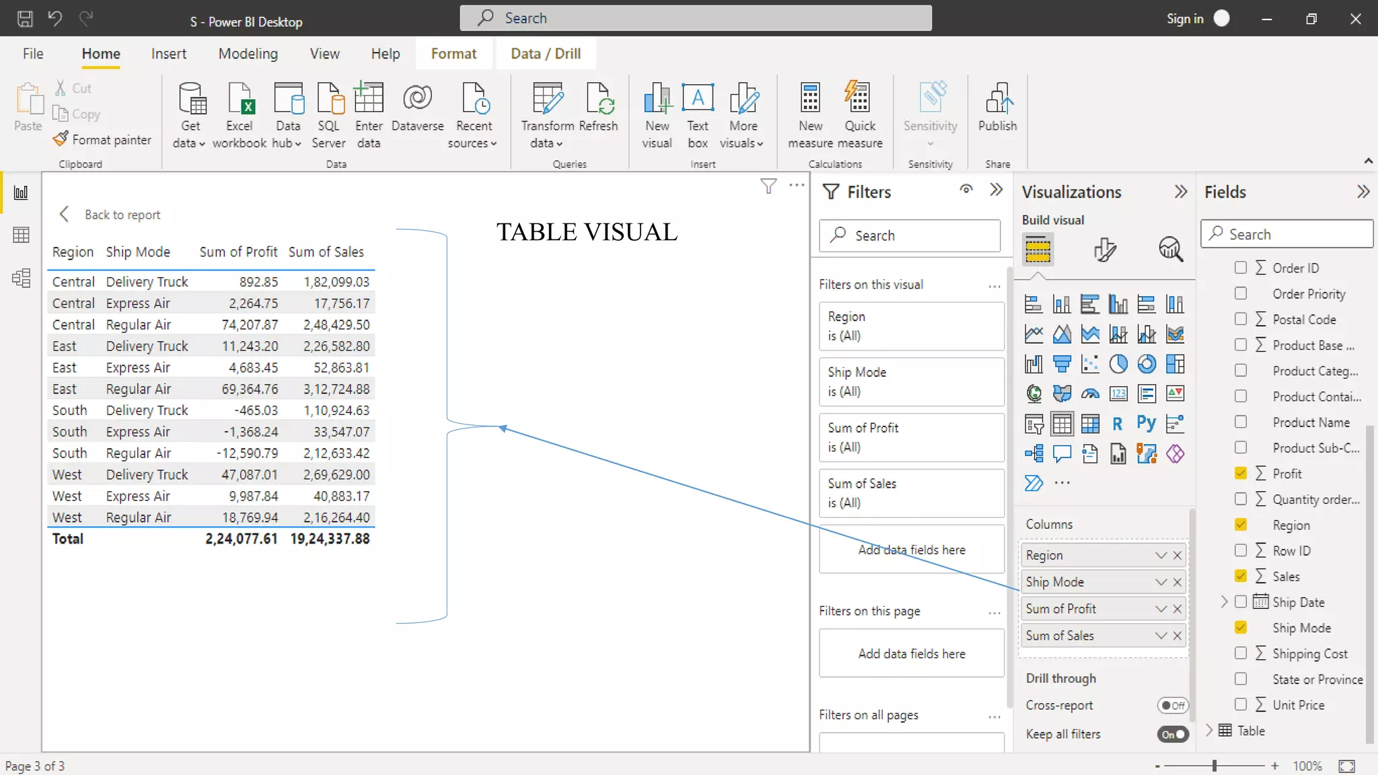Insert a Text box

coord(698,115)
